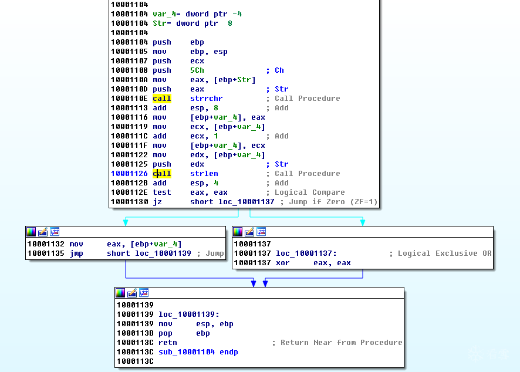This screenshot has height=372, width=520.
Task: Click the var_4= dword ptr -4 declaration
Action: 197,14
